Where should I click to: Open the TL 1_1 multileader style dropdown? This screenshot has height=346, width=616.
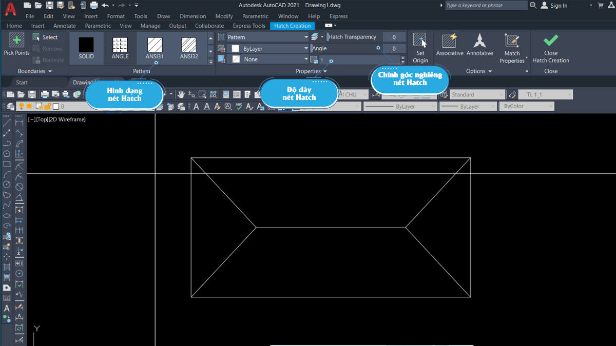pyautogui.click(x=546, y=94)
